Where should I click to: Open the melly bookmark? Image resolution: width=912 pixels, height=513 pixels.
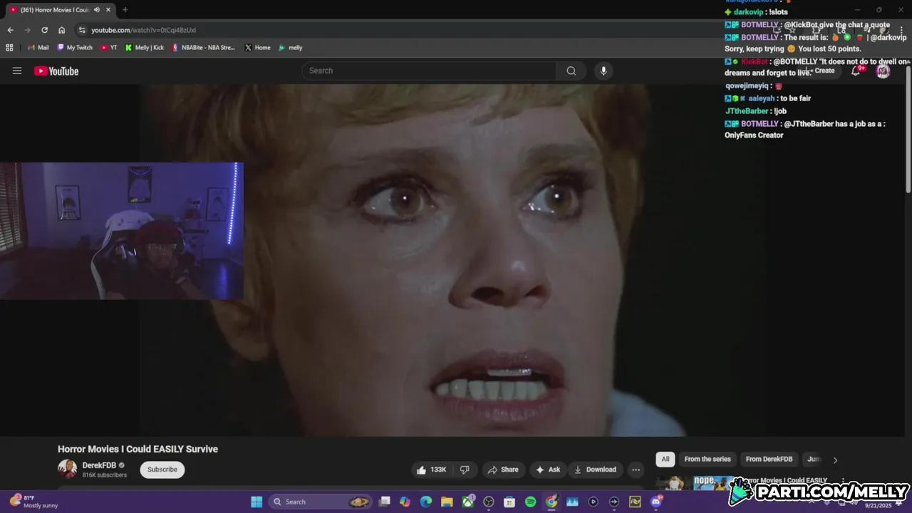coord(290,48)
